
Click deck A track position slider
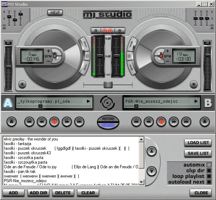pyautogui.click(x=40, y=106)
